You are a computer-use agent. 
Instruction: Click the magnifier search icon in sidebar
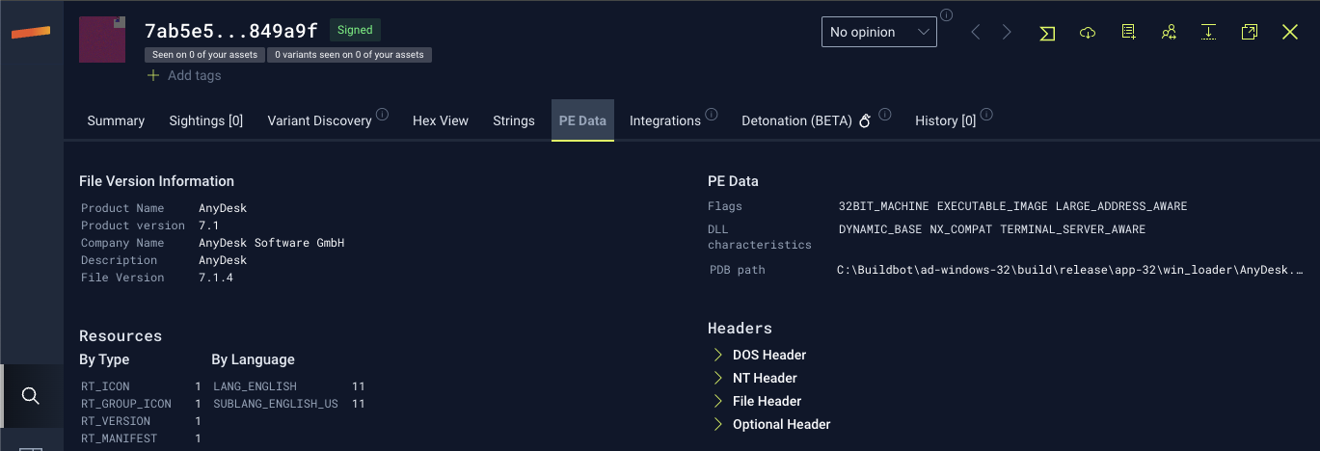31,396
